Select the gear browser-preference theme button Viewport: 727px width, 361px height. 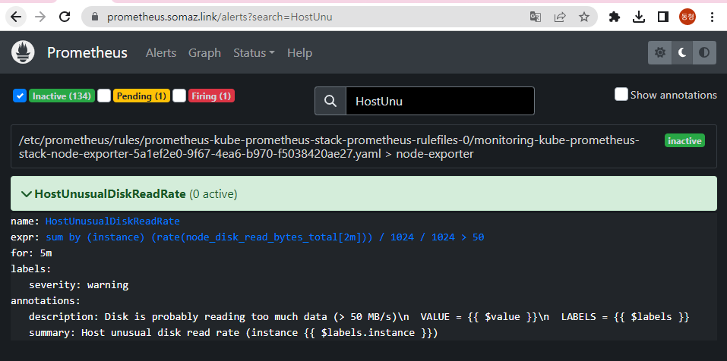(659, 52)
